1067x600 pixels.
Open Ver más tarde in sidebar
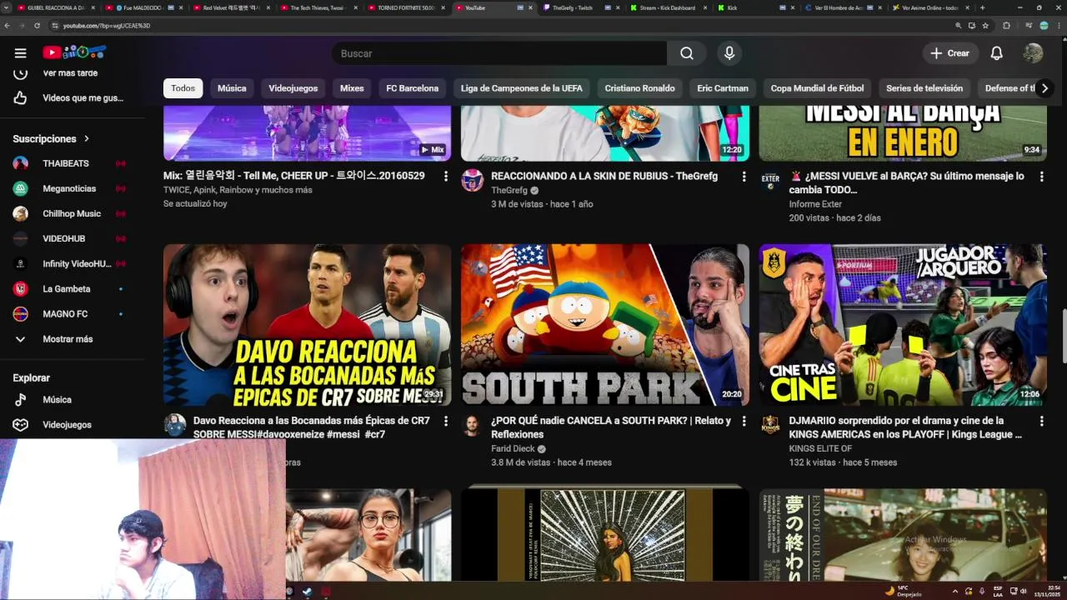pos(72,73)
